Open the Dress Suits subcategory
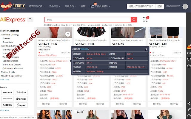191x119 pixels. [x=8, y=42]
